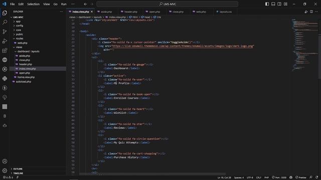Open the Selection menu
This screenshot has height=180, width=321.
pyautogui.click(x=34, y=4)
